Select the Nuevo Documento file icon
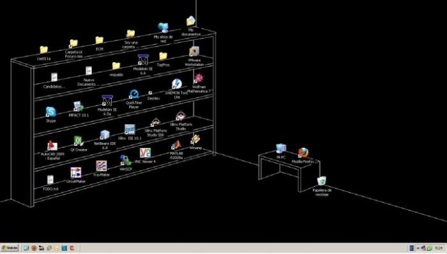This screenshot has height=254, width=447. (x=89, y=71)
